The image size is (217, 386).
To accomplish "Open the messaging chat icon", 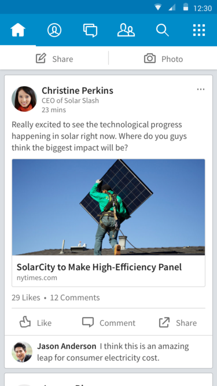I will [x=90, y=30].
